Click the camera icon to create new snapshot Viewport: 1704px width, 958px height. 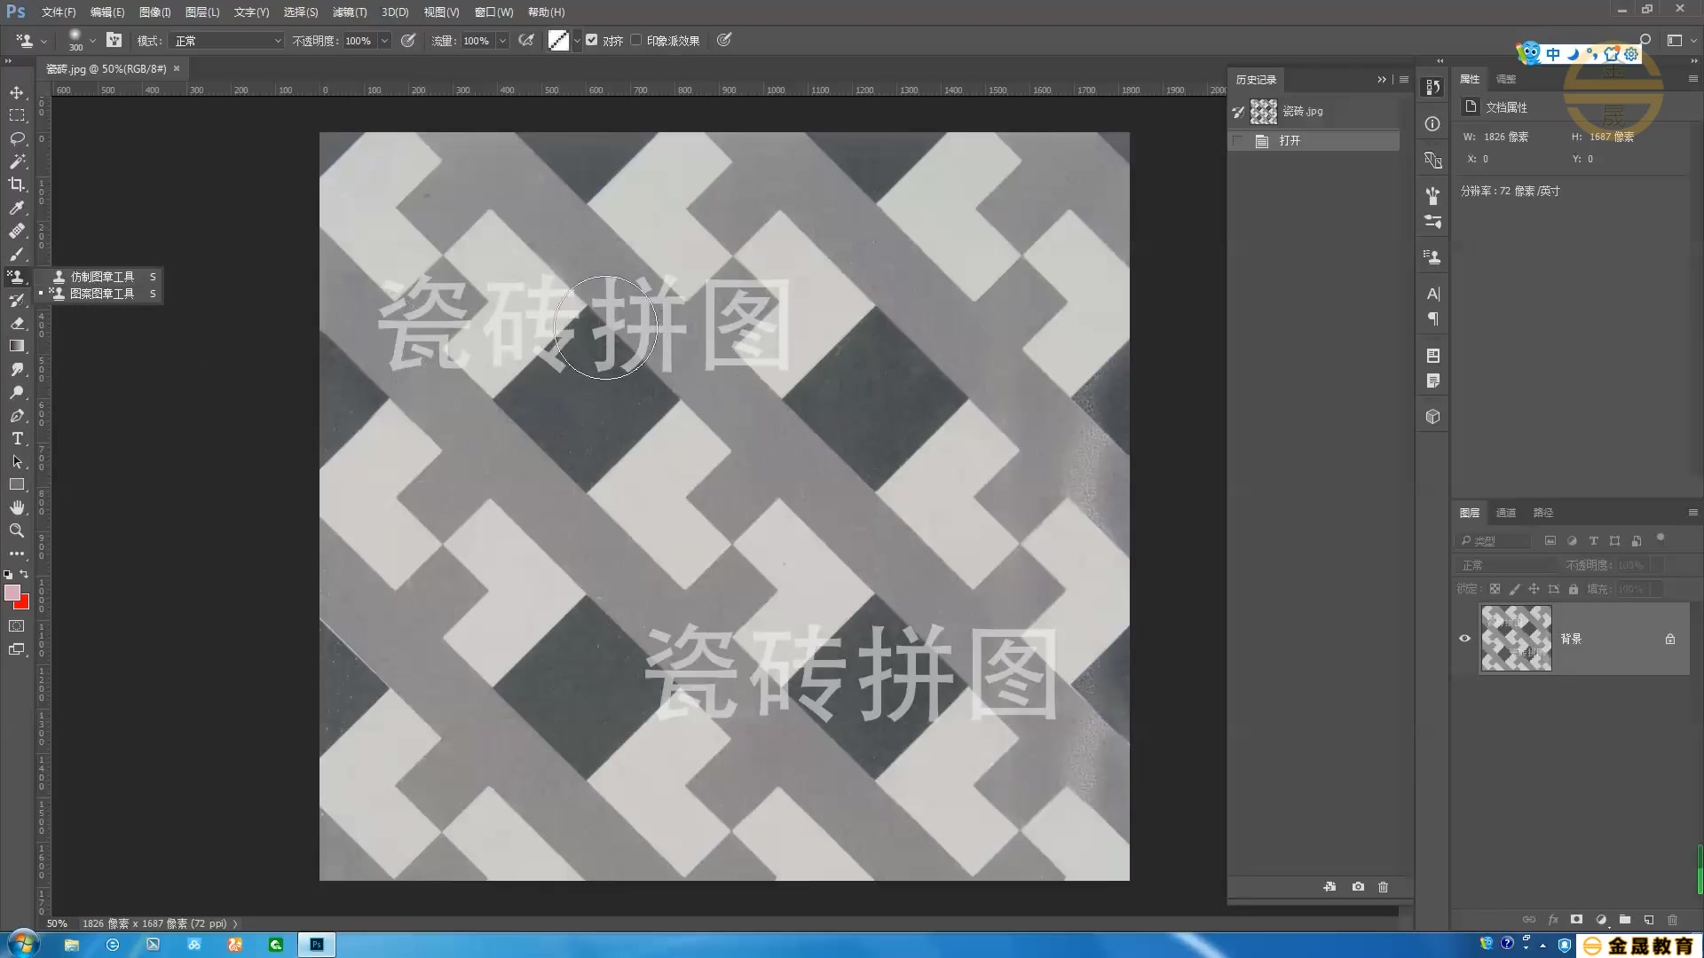[x=1357, y=886]
